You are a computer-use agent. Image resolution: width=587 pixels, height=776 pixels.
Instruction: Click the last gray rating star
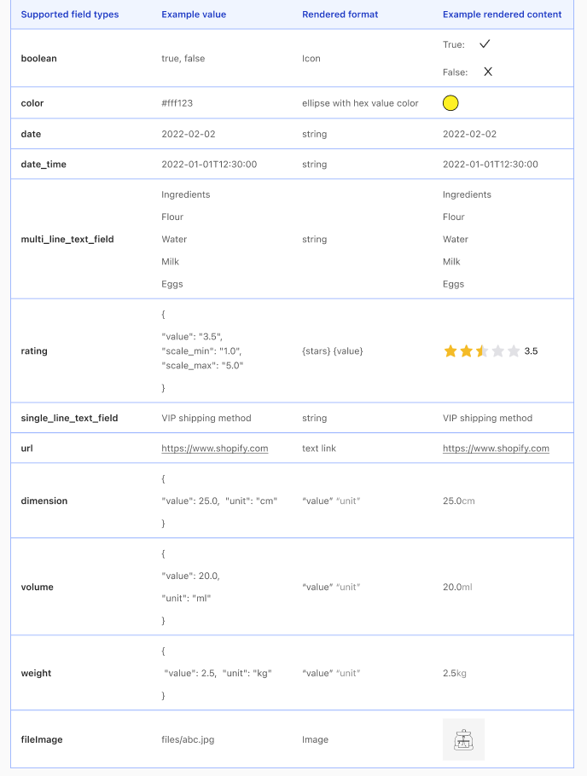(x=514, y=351)
